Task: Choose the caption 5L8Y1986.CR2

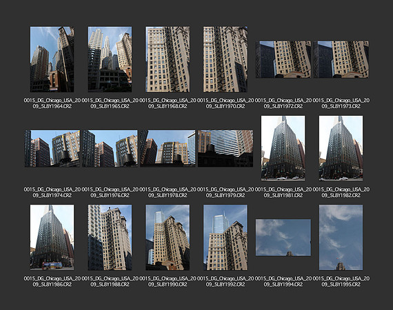Action: 52,281
